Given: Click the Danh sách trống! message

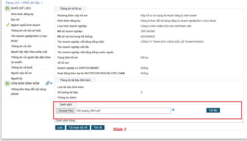Looking at the screenshot, I should click(66, 120).
